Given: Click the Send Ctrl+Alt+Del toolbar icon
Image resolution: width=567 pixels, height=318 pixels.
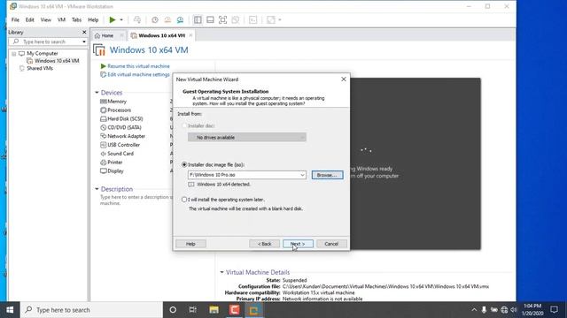Looking at the screenshot, I should click(137, 19).
